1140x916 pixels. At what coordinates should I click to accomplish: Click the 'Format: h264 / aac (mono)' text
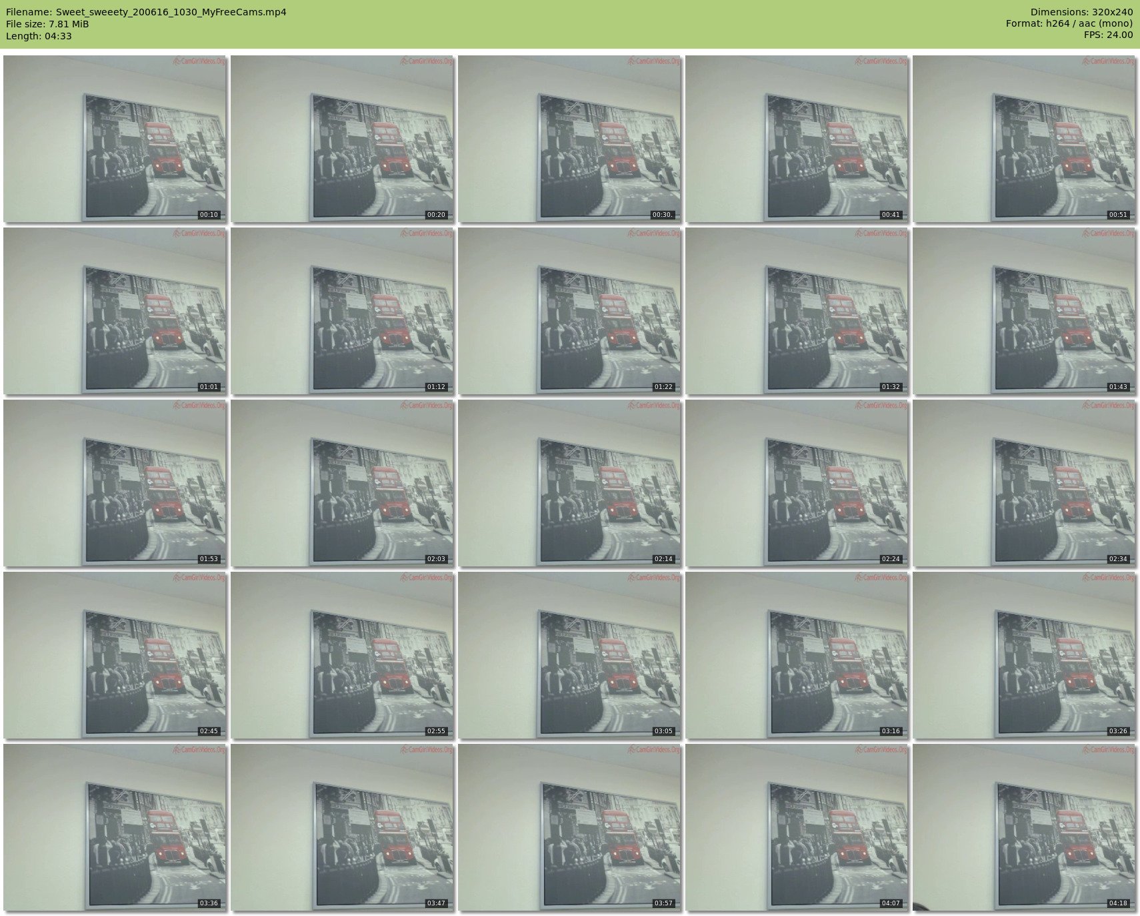pos(1069,24)
